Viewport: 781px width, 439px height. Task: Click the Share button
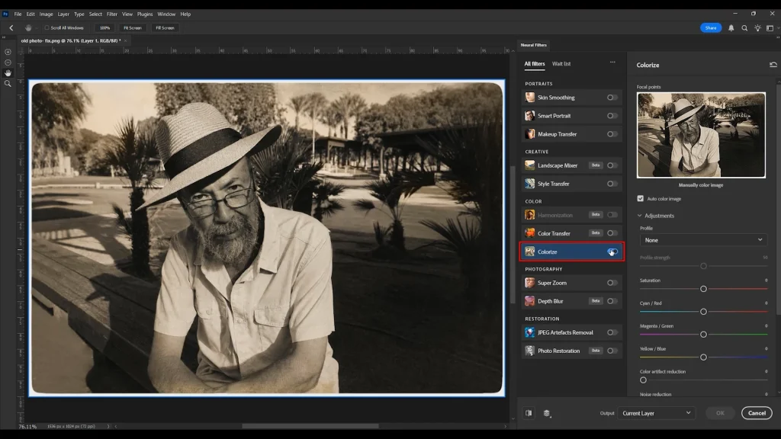[x=711, y=28]
